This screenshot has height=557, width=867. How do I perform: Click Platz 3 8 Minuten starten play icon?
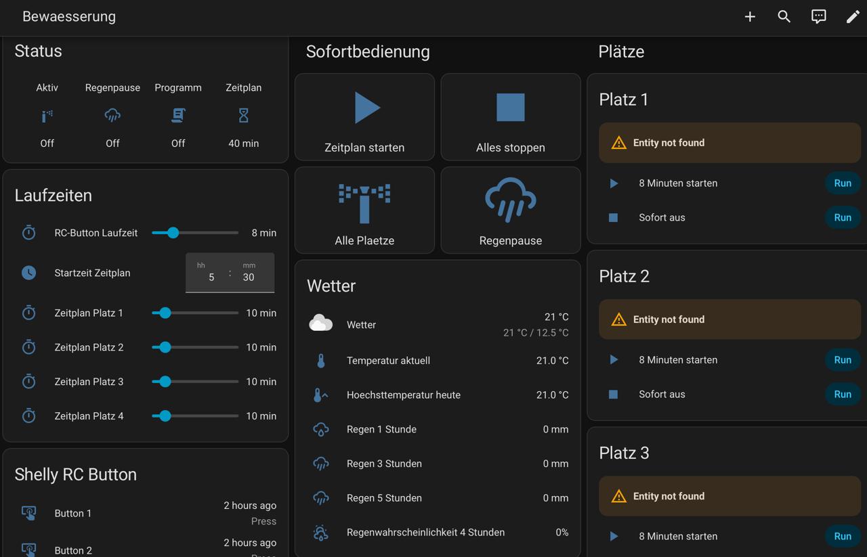click(x=614, y=537)
